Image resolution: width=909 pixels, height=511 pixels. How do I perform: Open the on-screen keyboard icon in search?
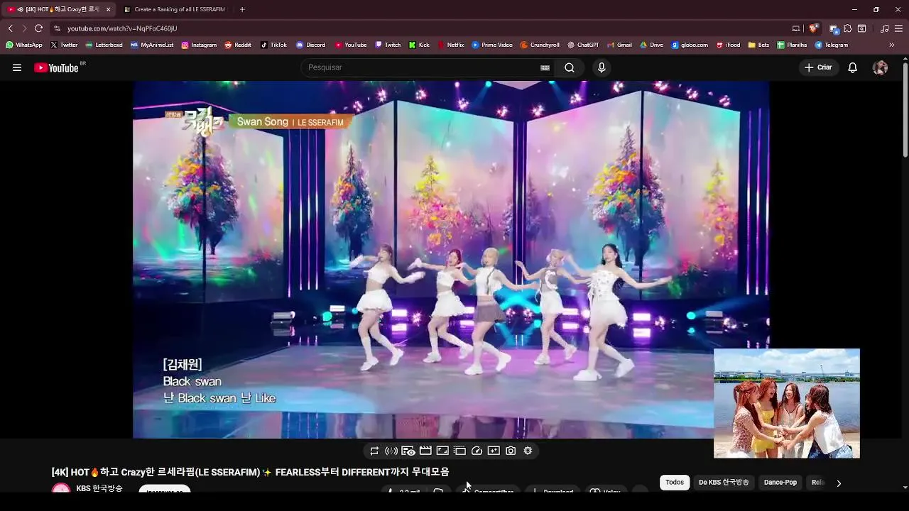545,67
